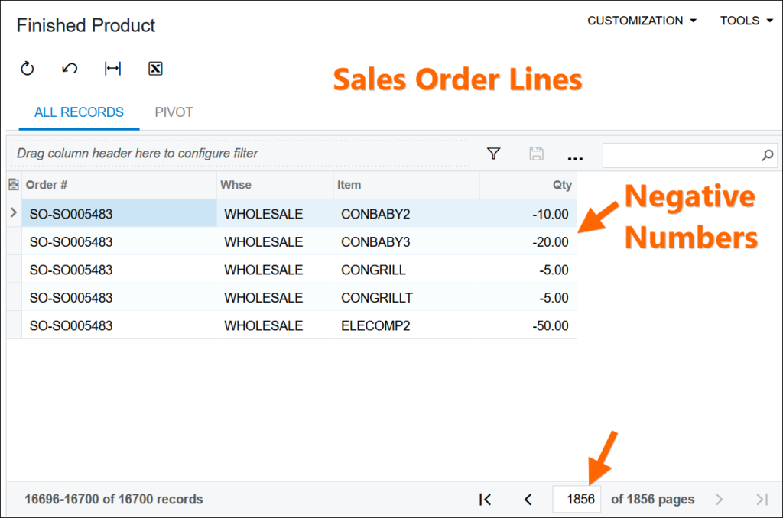Click the search magnifier icon
This screenshot has height=518, width=783.
coord(767,155)
